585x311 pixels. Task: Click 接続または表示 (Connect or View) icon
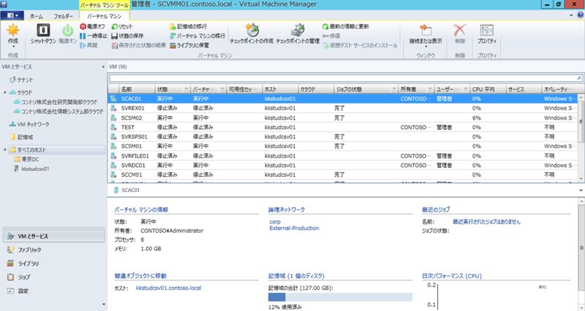click(x=426, y=30)
